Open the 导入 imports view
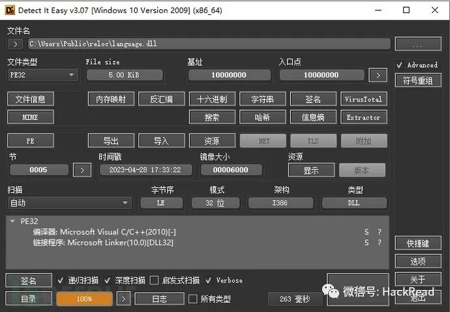This screenshot has width=450, height=312. coord(161,141)
